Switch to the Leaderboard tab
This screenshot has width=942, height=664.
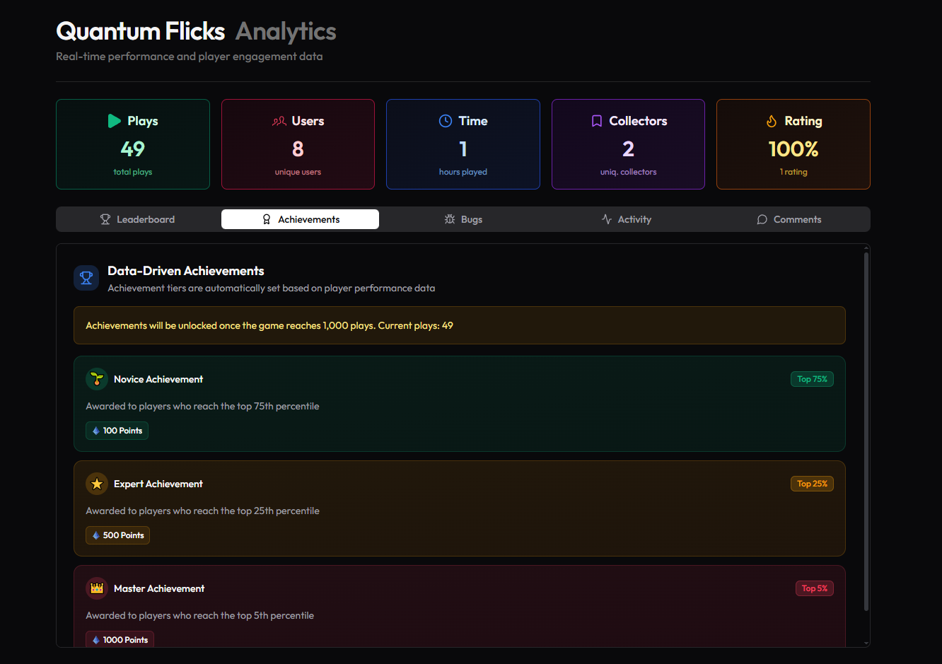click(x=138, y=219)
